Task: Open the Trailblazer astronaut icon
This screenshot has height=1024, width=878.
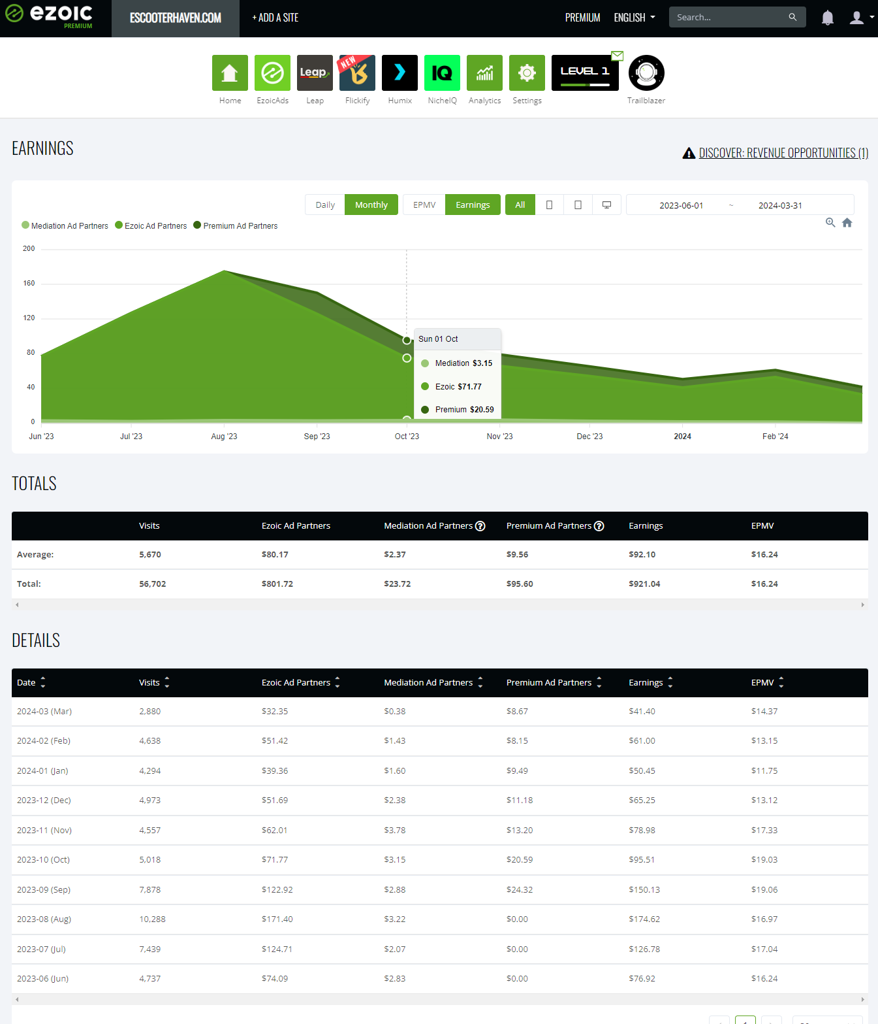Action: [646, 73]
